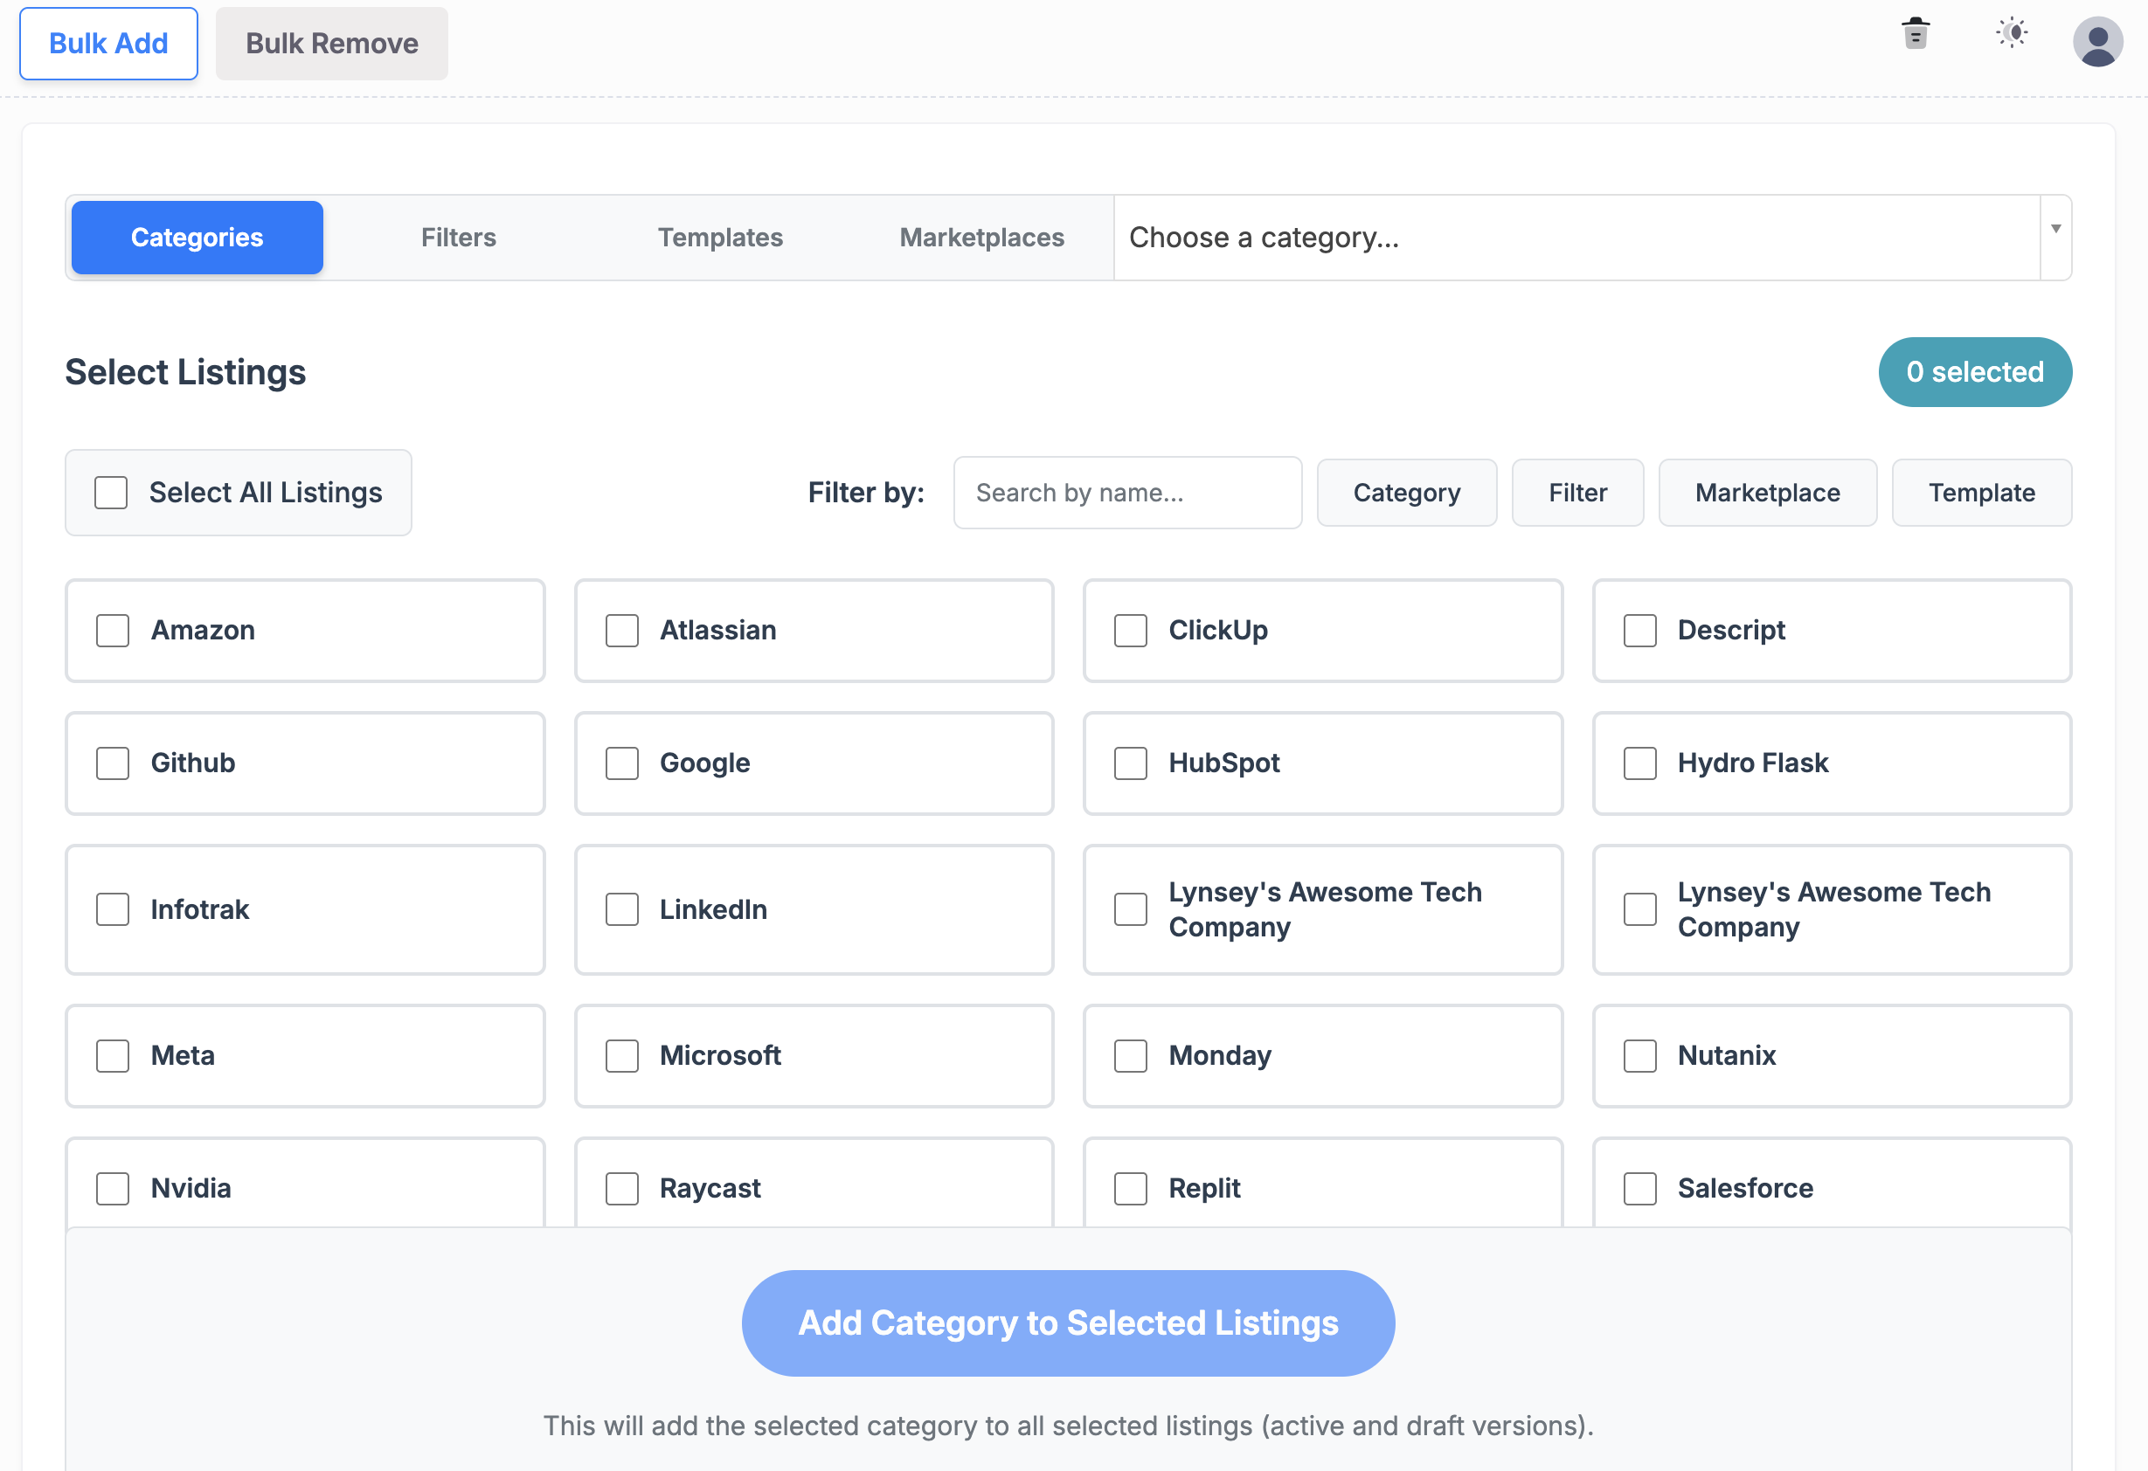Image resolution: width=2148 pixels, height=1471 pixels.
Task: Open the Filter filter button
Action: point(1577,493)
